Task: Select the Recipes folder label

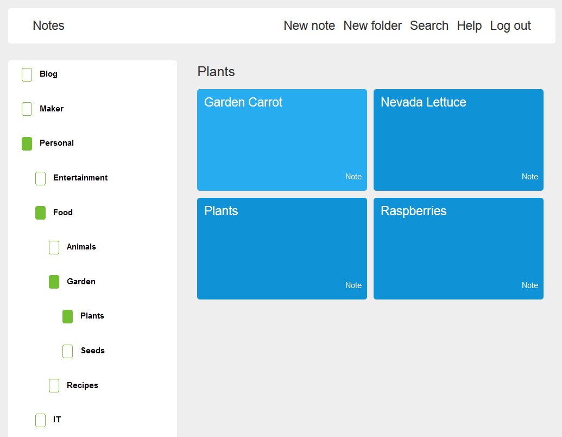Action: (83, 385)
